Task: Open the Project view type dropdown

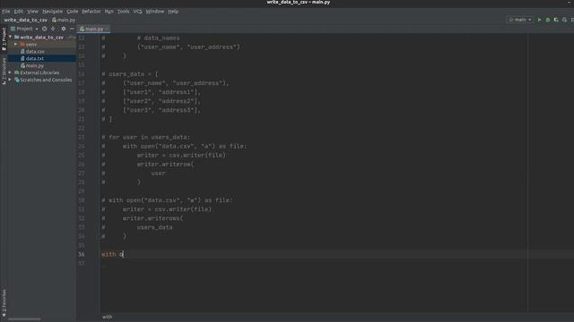Action: click(x=24, y=29)
